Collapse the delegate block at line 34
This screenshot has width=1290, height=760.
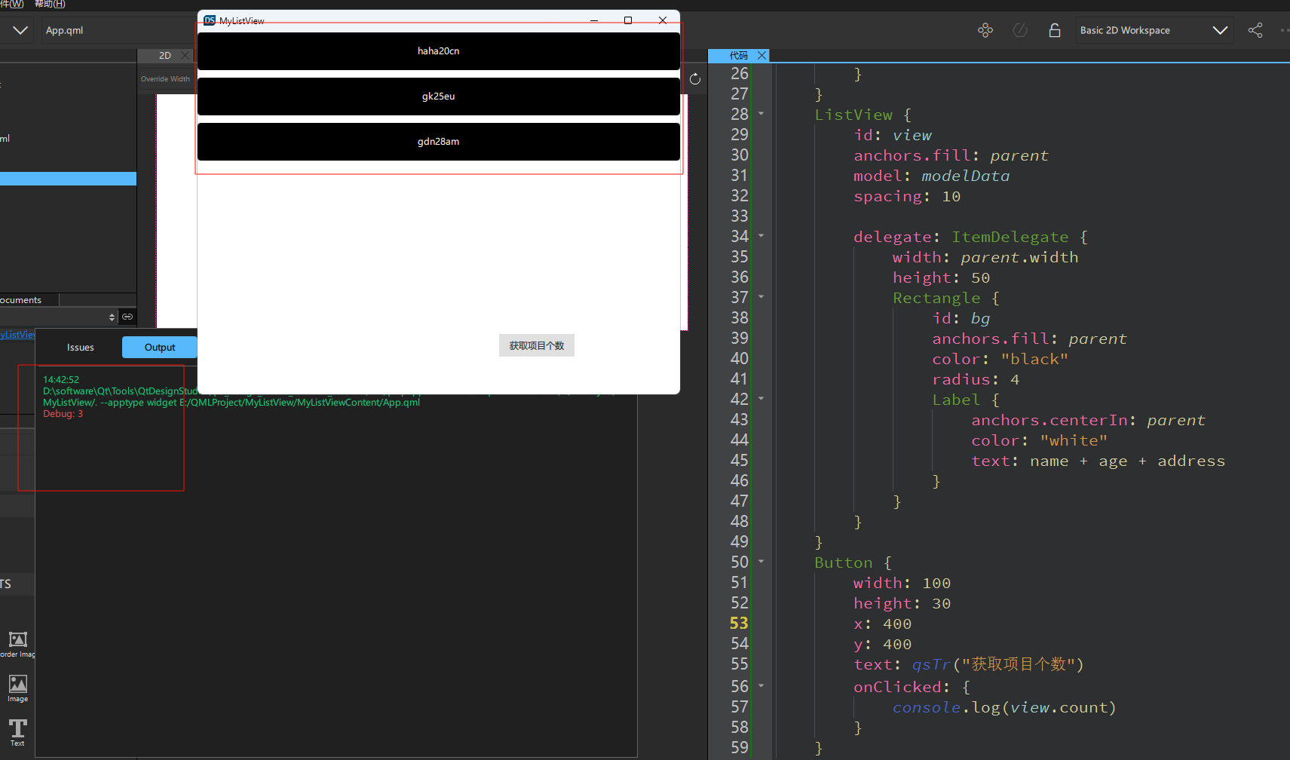[x=761, y=236]
